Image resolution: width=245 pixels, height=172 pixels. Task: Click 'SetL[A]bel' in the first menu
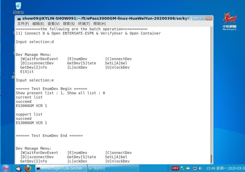click(x=116, y=63)
